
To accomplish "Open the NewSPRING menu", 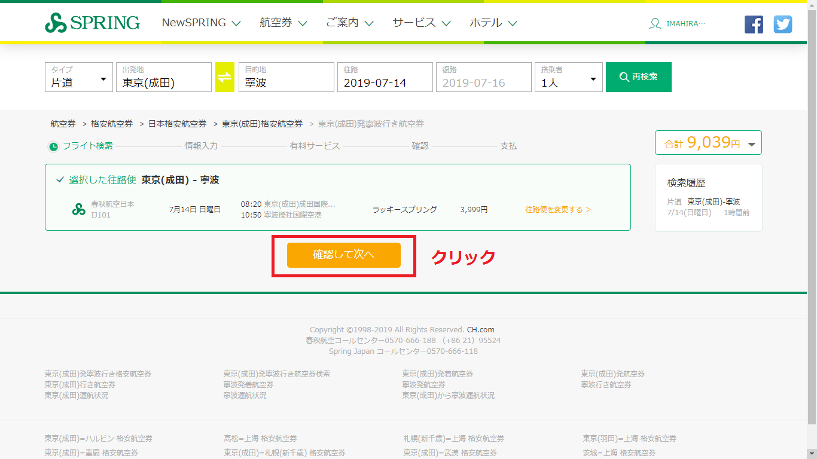I will coord(201,23).
